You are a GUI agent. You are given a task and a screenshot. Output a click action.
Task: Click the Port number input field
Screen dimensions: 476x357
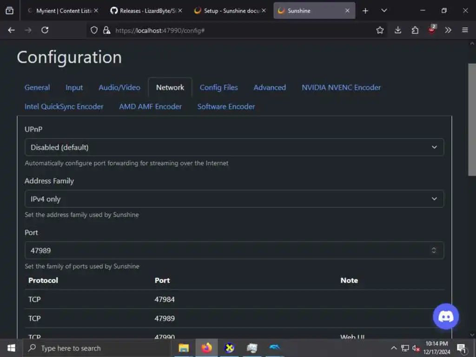click(x=234, y=251)
